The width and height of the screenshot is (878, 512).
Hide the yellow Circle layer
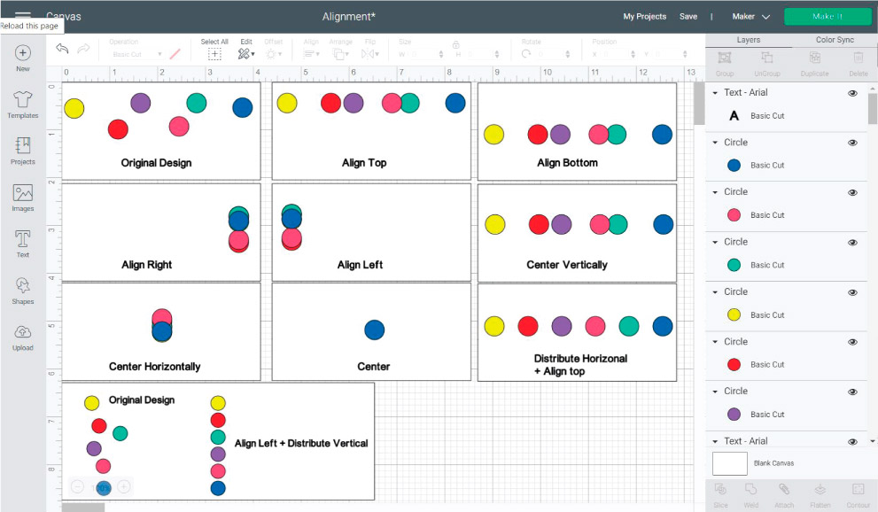point(852,292)
